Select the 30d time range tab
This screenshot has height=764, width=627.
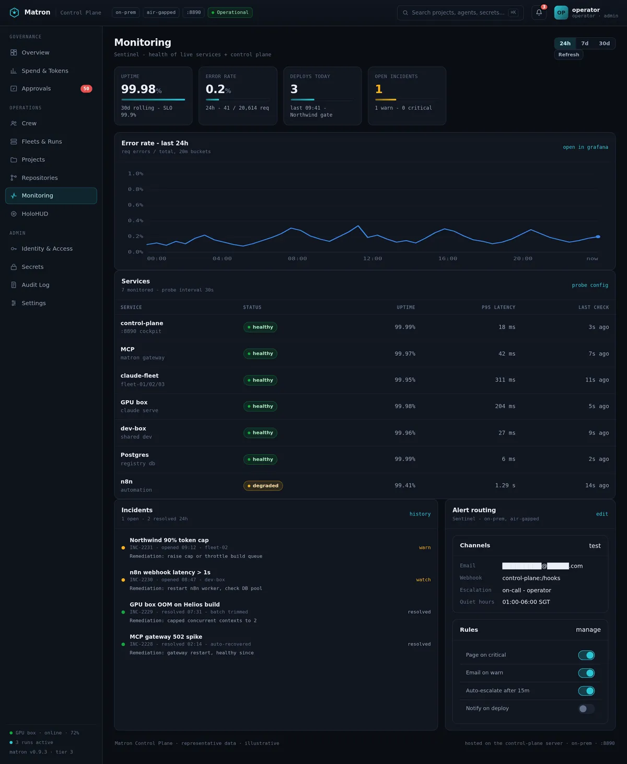604,43
